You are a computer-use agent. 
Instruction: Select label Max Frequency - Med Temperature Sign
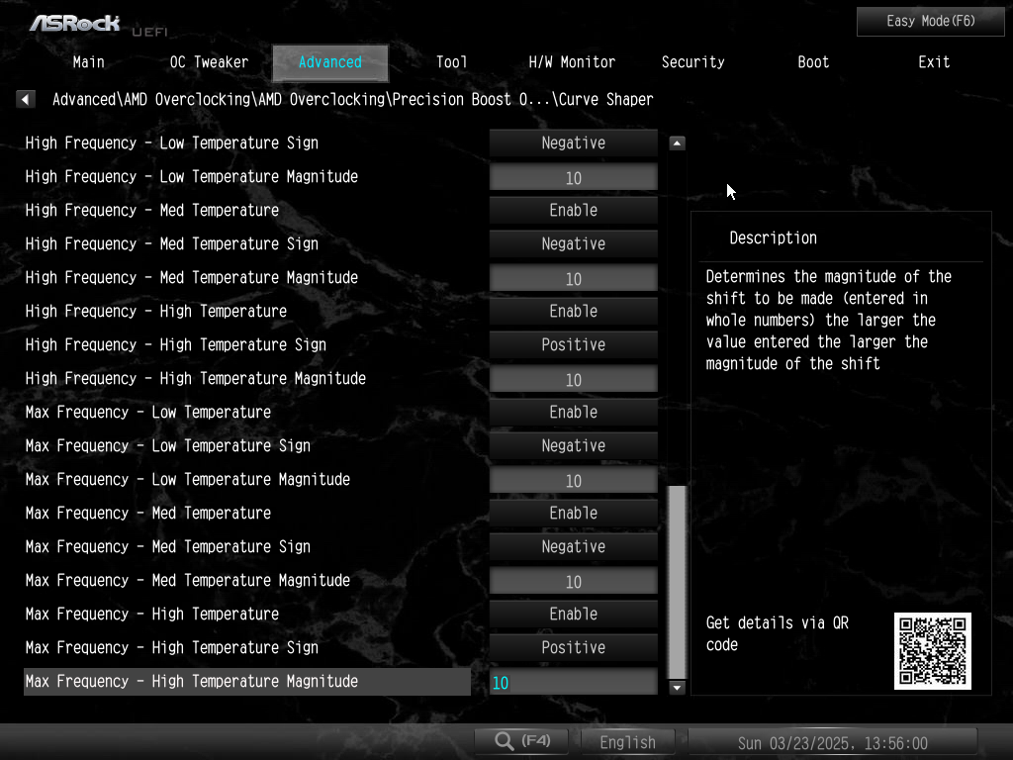[x=168, y=546]
